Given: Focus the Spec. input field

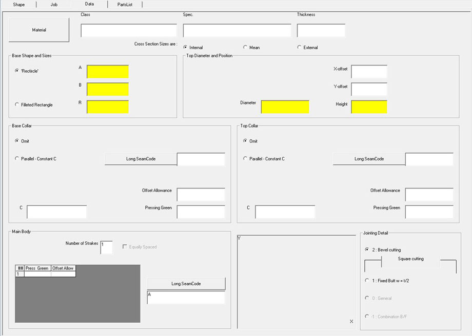Looking at the screenshot, I should [237, 30].
